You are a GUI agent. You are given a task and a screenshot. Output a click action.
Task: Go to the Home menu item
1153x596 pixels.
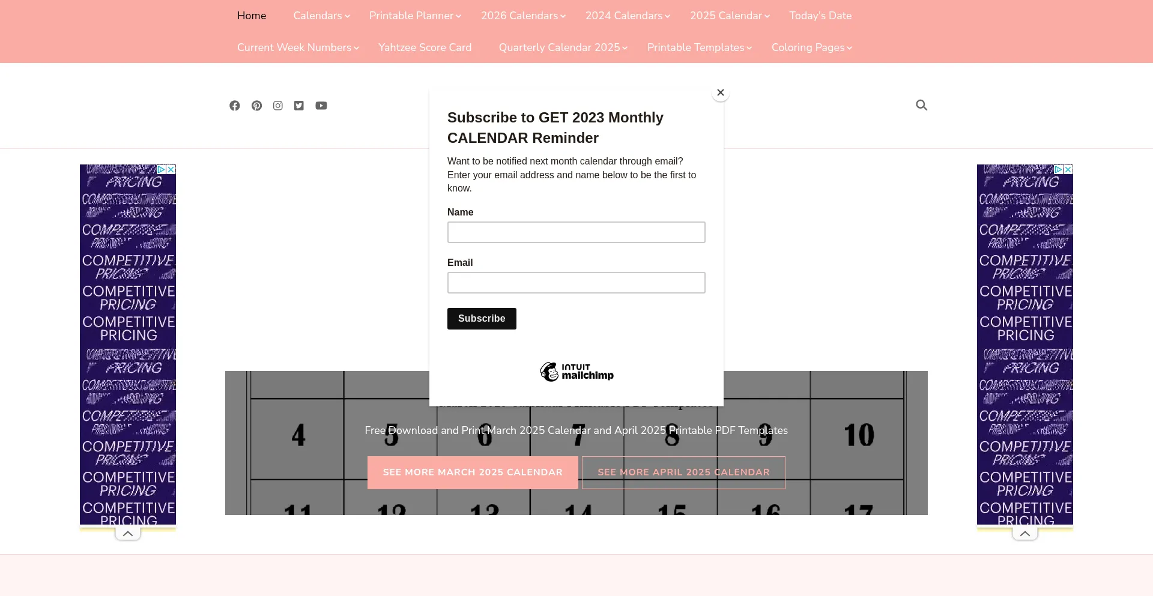pos(252,16)
